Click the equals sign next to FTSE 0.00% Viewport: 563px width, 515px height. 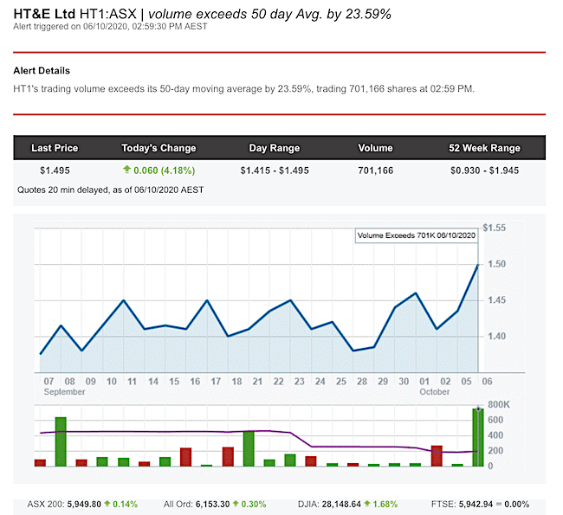498,505
